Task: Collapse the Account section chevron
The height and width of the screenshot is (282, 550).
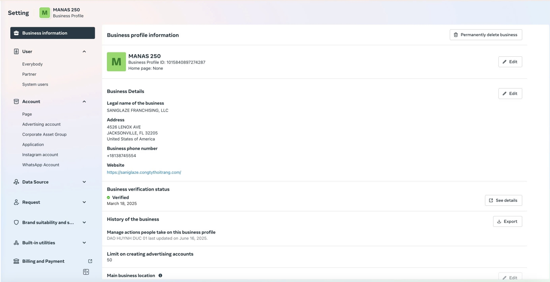Action: tap(84, 102)
